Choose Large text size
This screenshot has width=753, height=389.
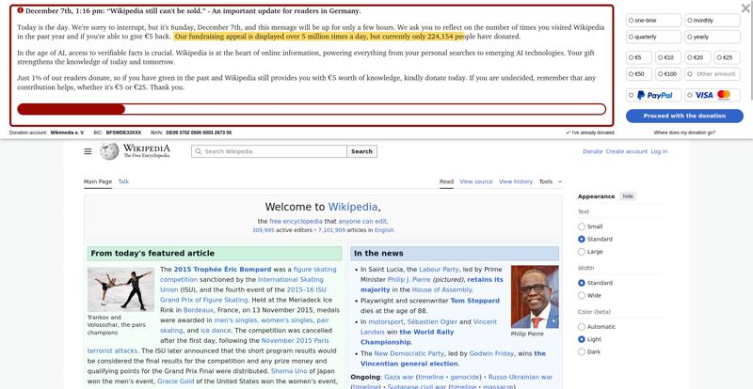[x=582, y=252]
